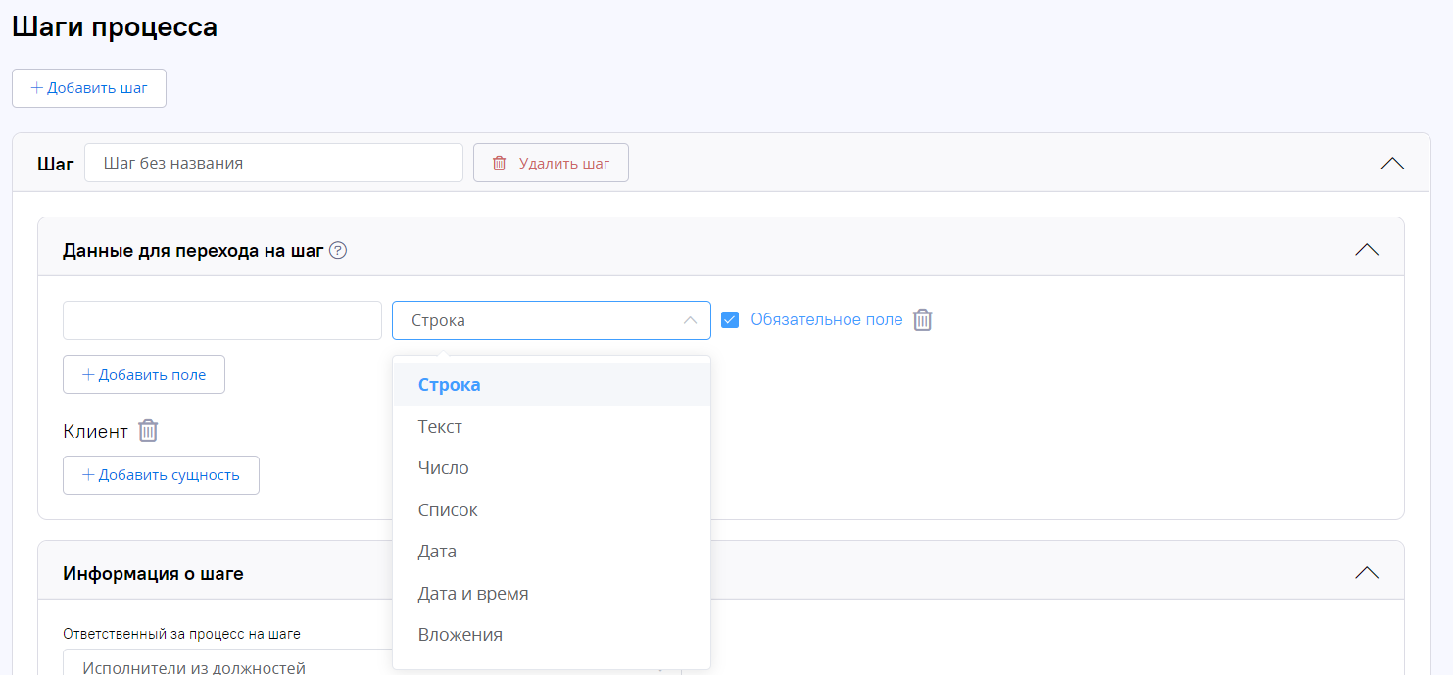Collapse the «Информация о шаге» section
The width and height of the screenshot is (1453, 675).
1367,571
